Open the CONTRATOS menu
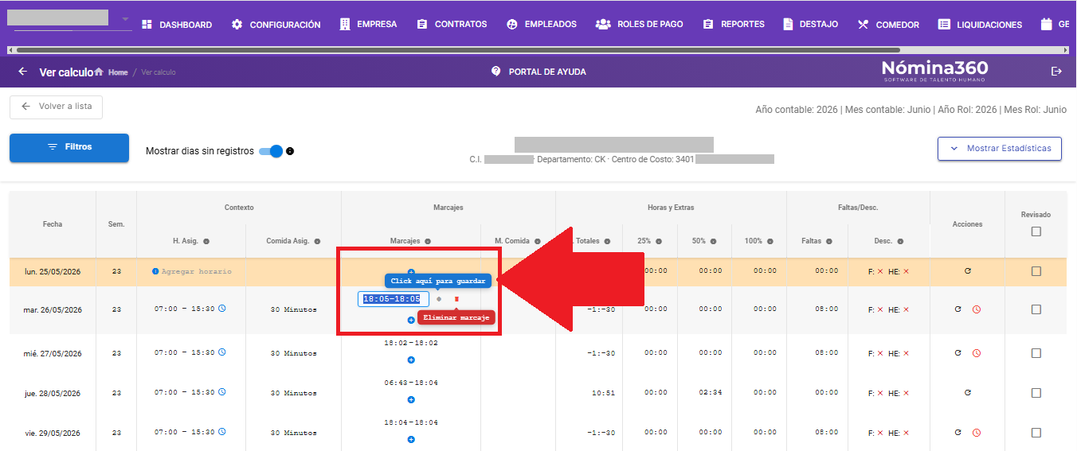The width and height of the screenshot is (1077, 451). coord(452,25)
